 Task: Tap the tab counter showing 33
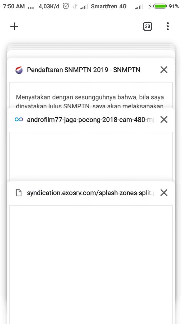pyautogui.click(x=148, y=26)
